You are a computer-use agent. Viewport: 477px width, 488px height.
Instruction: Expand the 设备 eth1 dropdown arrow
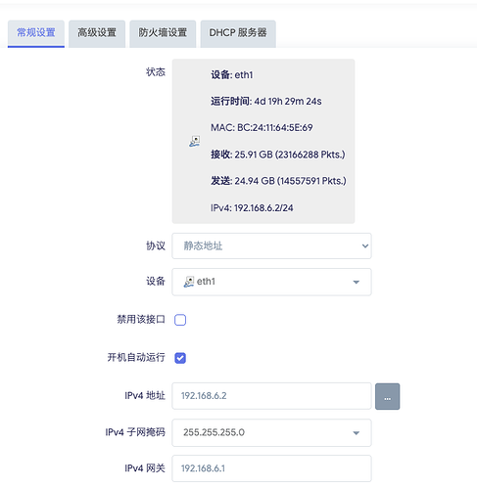tap(357, 282)
